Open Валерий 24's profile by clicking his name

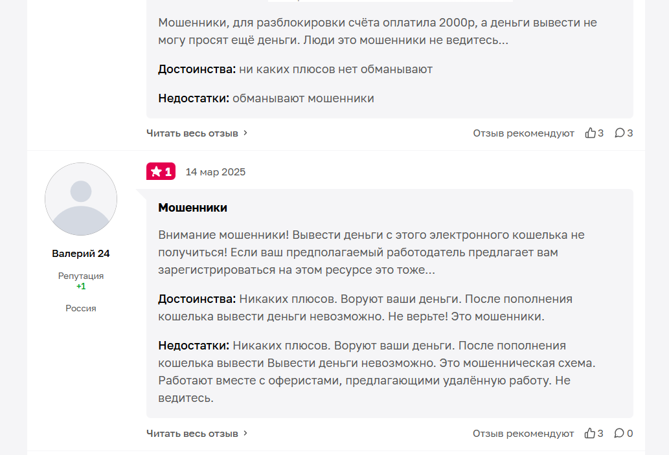(x=81, y=253)
